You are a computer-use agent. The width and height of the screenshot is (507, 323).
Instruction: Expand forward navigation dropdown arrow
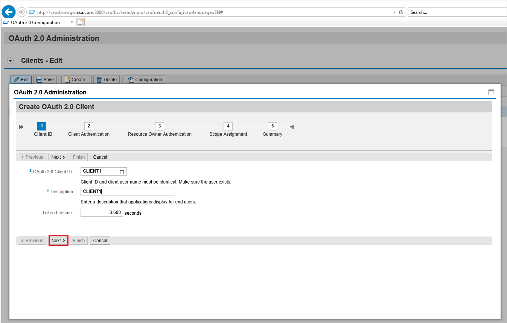pyautogui.click(x=22, y=12)
